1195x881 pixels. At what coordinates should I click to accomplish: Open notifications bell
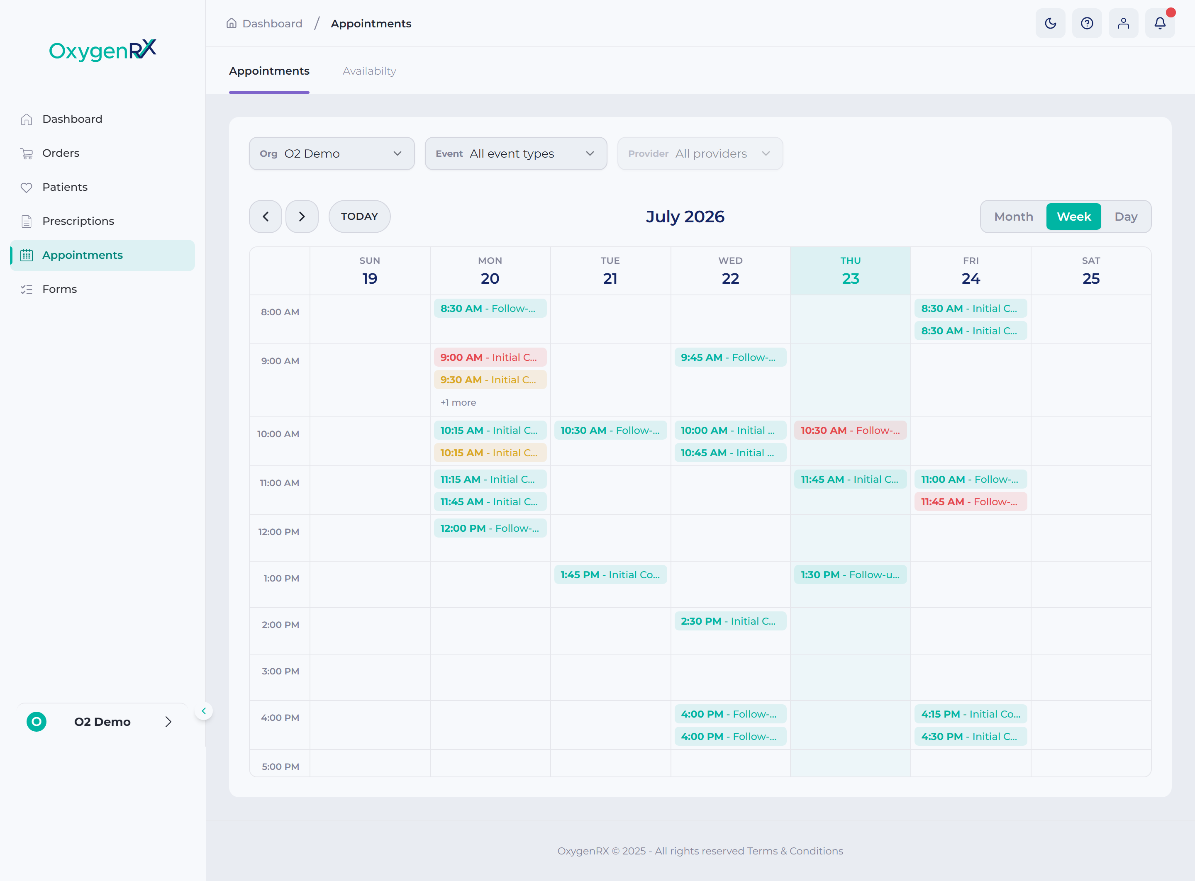(1160, 24)
